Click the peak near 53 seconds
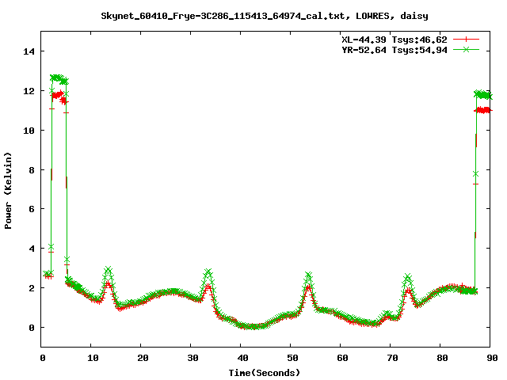This screenshot has height=380, width=507. [x=308, y=275]
